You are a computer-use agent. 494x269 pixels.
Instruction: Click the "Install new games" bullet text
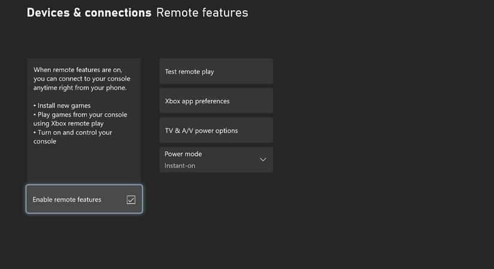[x=62, y=105]
